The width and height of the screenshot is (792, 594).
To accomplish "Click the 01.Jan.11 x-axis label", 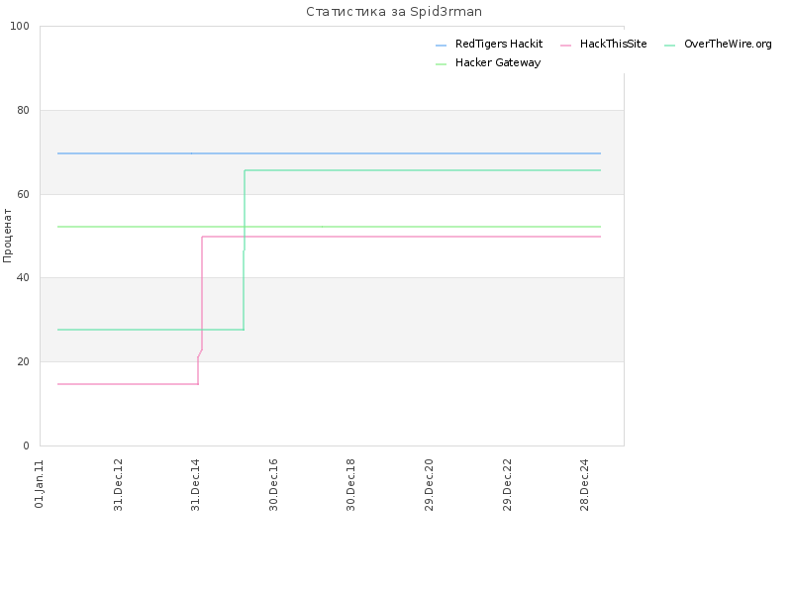I will click(40, 484).
